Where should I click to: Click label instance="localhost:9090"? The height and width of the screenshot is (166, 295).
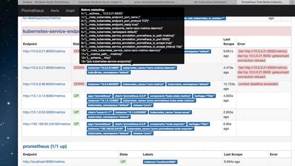tap(160, 162)
